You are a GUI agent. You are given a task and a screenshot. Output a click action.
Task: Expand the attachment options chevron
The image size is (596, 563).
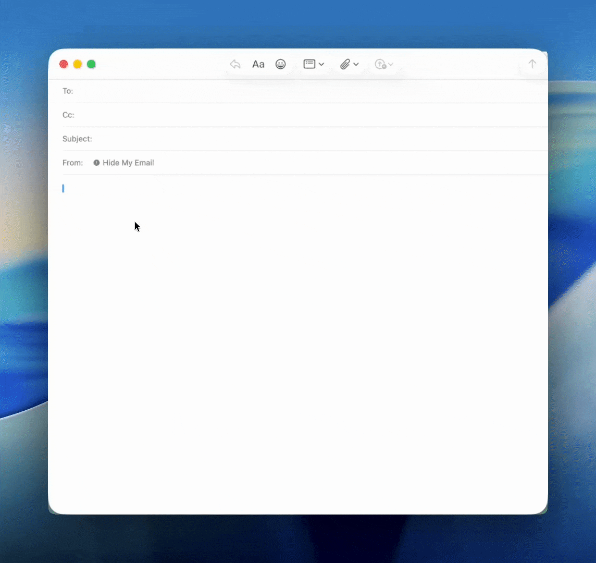(x=356, y=64)
